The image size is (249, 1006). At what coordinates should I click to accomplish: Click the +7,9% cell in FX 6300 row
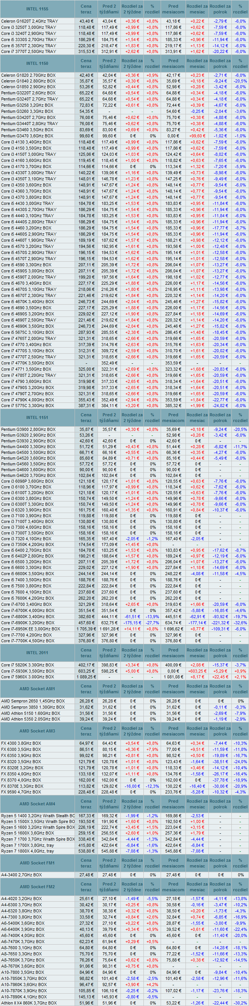click(x=152, y=749)
